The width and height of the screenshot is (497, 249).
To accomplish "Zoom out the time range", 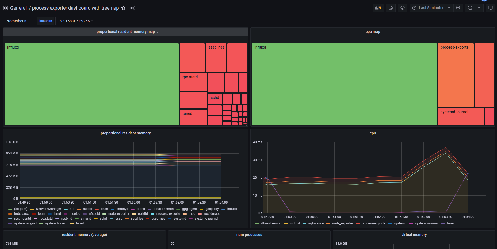I will pyautogui.click(x=458, y=8).
